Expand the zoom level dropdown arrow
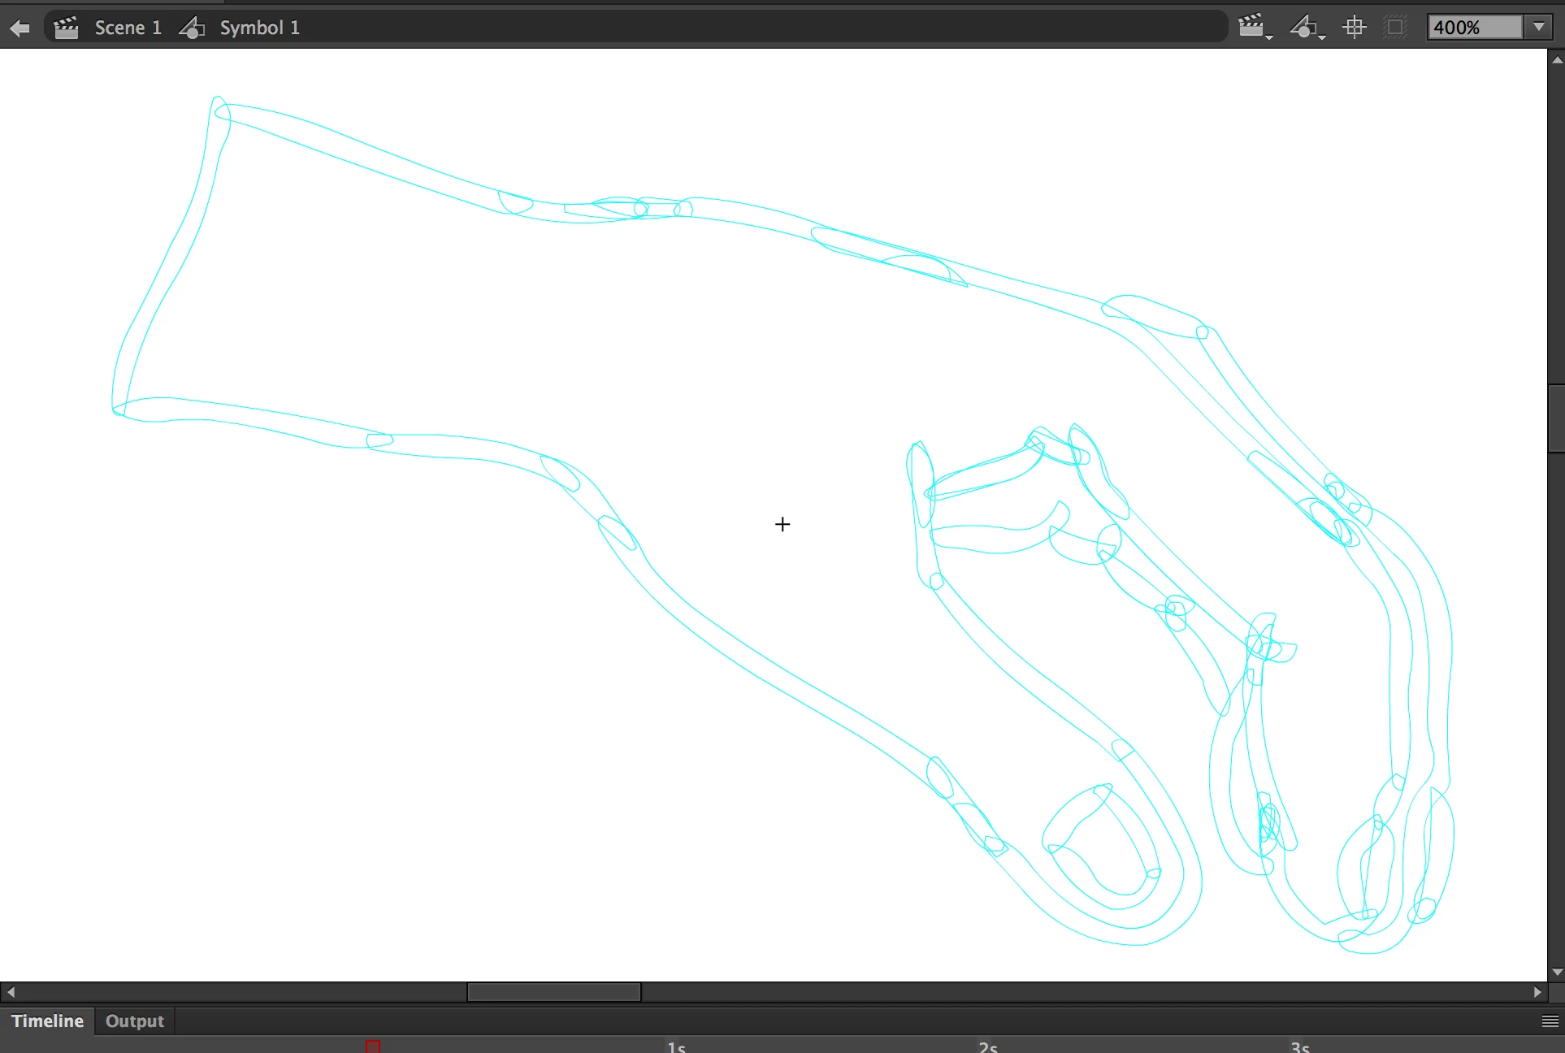The height and width of the screenshot is (1053, 1565). [1539, 27]
